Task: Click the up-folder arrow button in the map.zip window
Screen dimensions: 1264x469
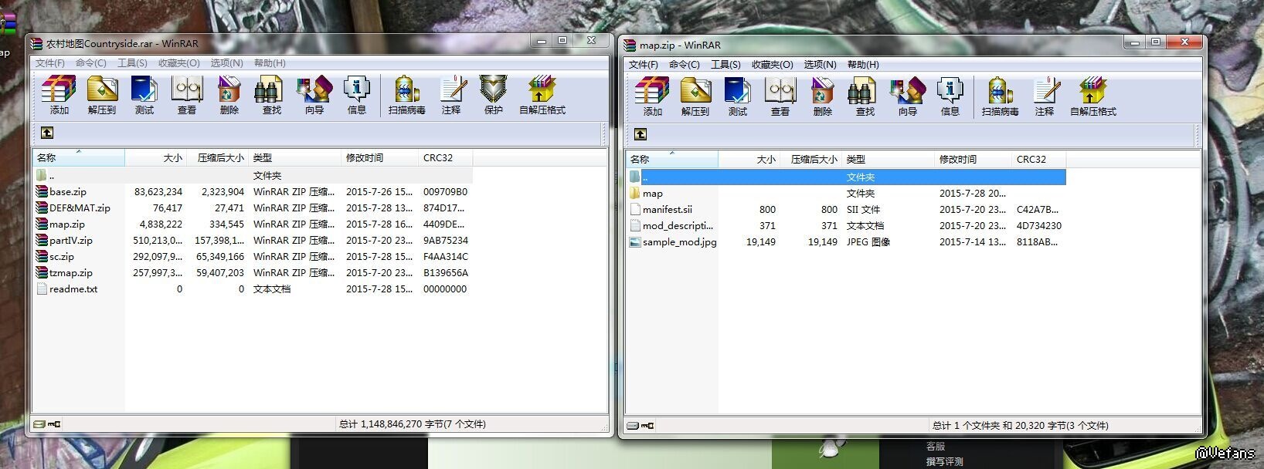Action: (640, 134)
